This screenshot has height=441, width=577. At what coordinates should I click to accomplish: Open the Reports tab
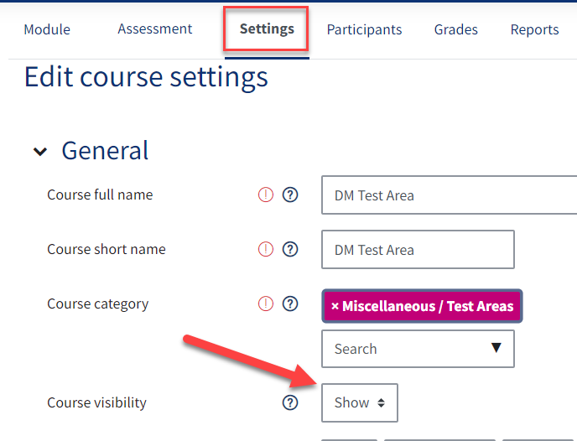tap(535, 29)
